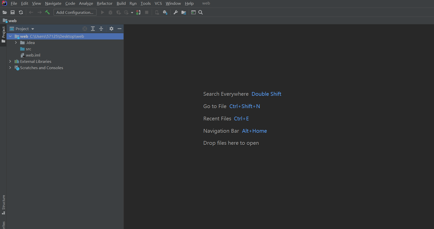
Task: Open Project Structure folder icon
Action: [184, 12]
